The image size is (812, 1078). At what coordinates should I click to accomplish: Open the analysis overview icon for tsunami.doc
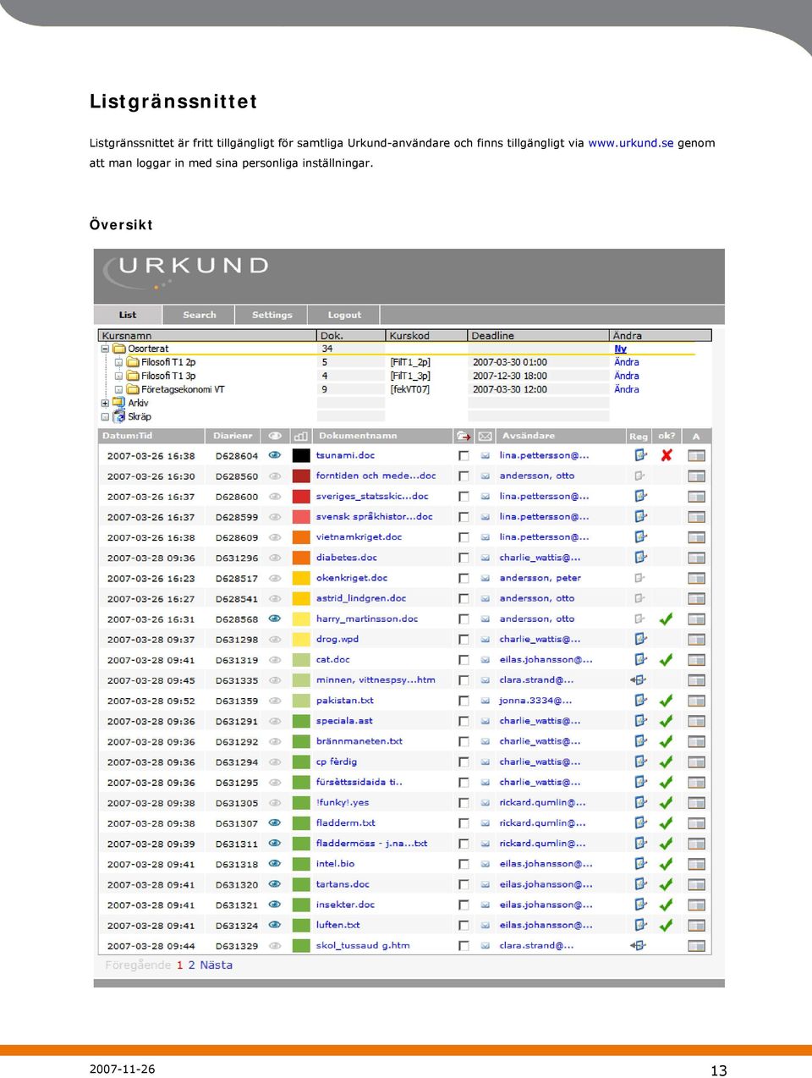pos(696,455)
